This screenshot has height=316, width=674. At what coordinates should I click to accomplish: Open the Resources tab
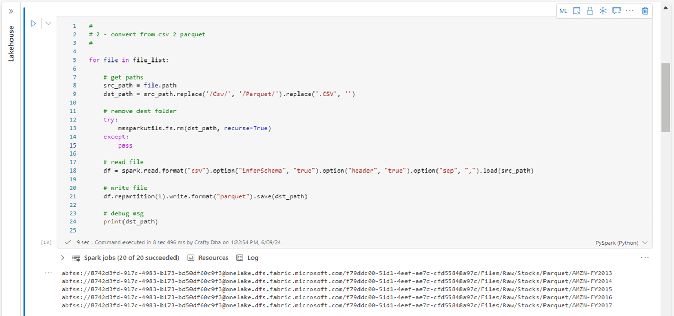[x=208, y=258]
